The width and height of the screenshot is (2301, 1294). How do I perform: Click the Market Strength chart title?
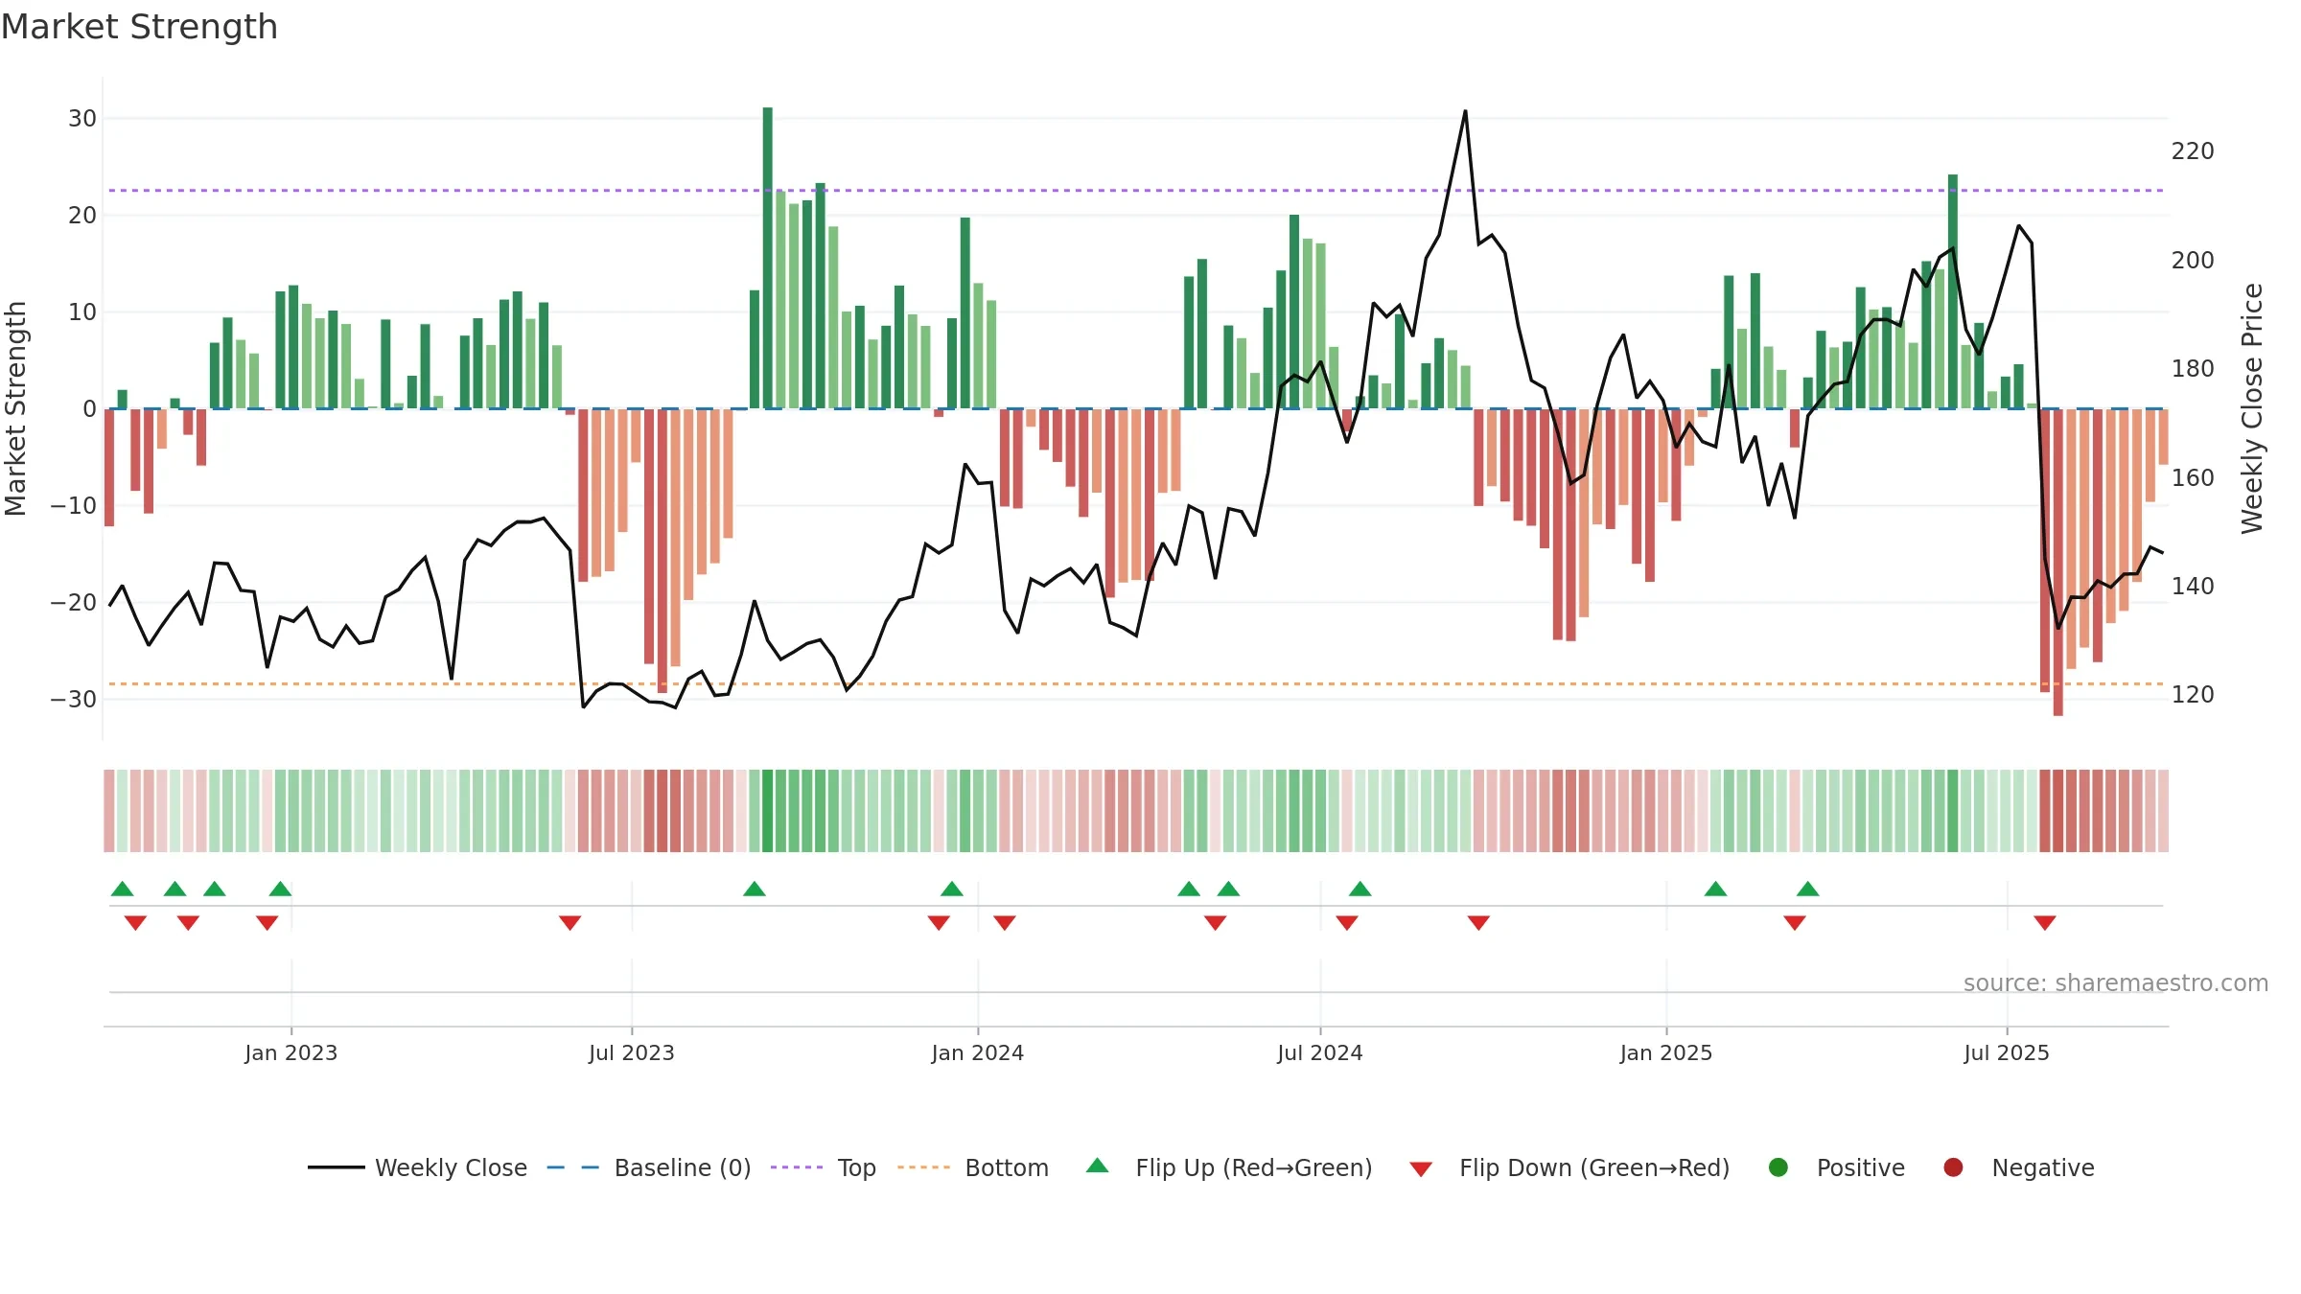tap(140, 27)
